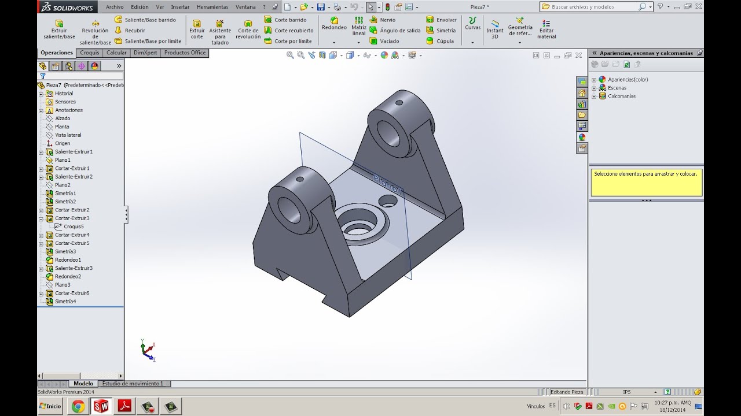
Task: Open Chrome from the taskbar
Action: tap(78, 406)
